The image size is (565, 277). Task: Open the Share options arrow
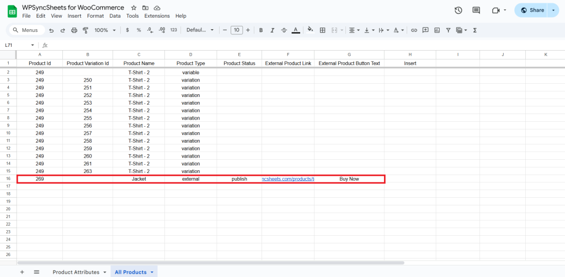coord(553,10)
